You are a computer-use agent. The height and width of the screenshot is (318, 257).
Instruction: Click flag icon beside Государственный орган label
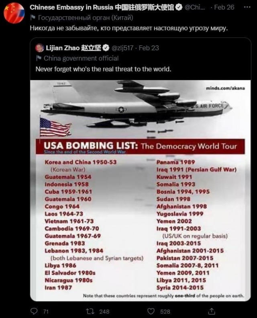(33, 18)
